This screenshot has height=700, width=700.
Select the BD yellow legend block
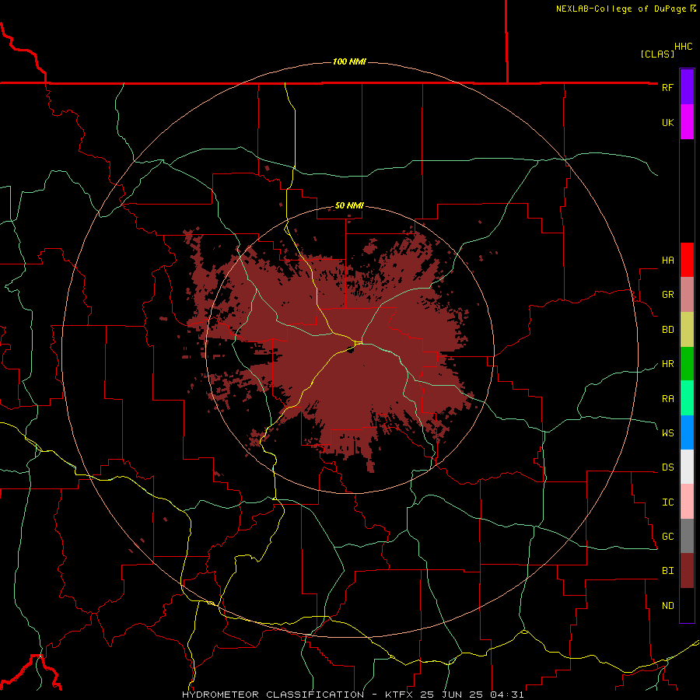pyautogui.click(x=687, y=330)
